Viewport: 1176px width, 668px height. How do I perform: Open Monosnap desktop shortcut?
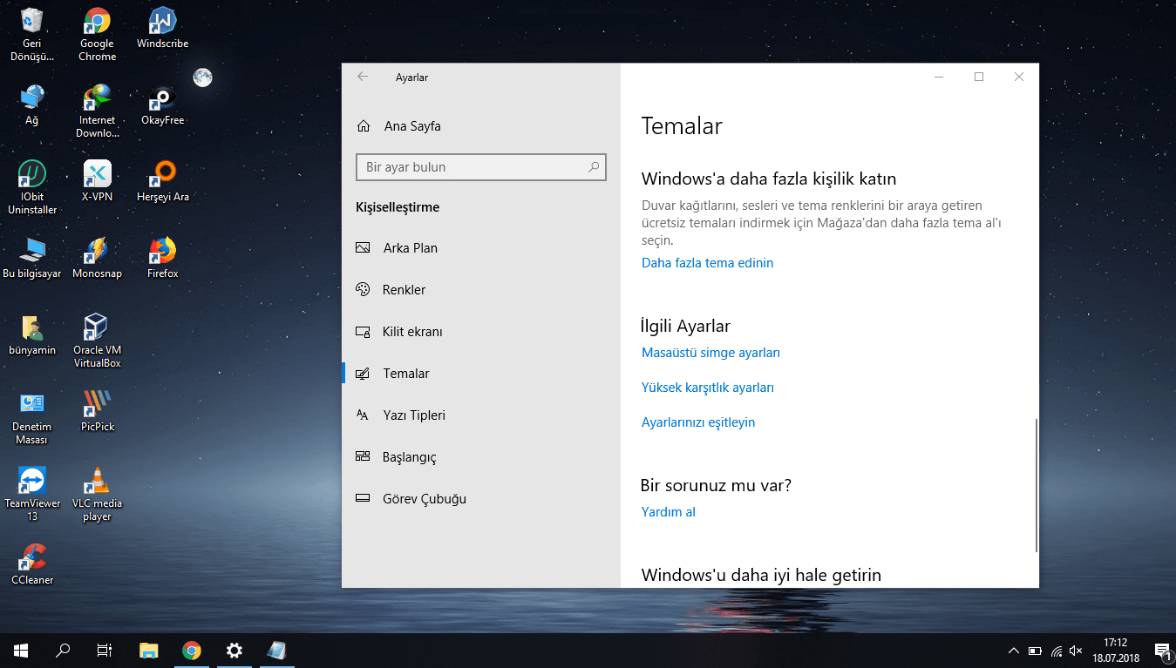97,258
